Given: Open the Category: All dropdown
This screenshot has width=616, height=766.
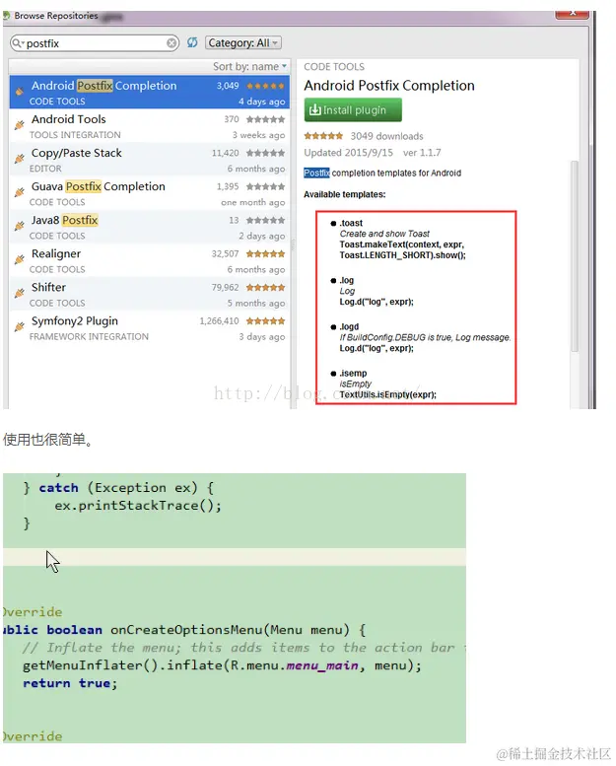Looking at the screenshot, I should [242, 42].
